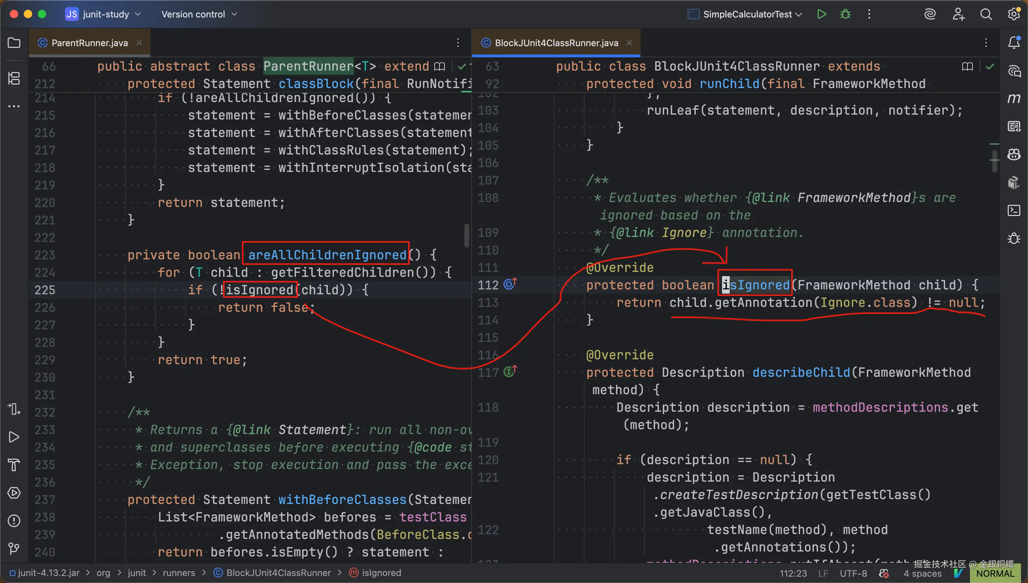1028x583 pixels.
Task: Open the Notifications bell panel
Action: point(1014,42)
